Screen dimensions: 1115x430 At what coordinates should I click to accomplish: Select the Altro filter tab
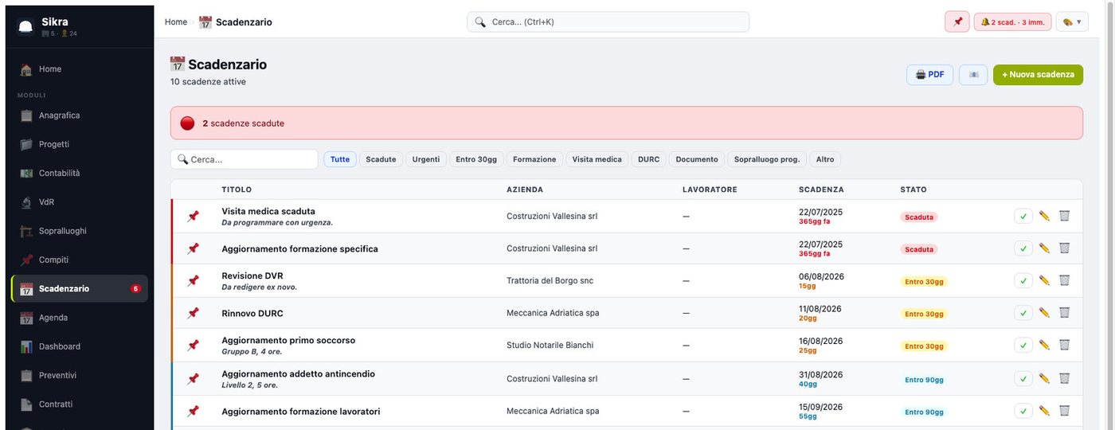click(x=825, y=159)
